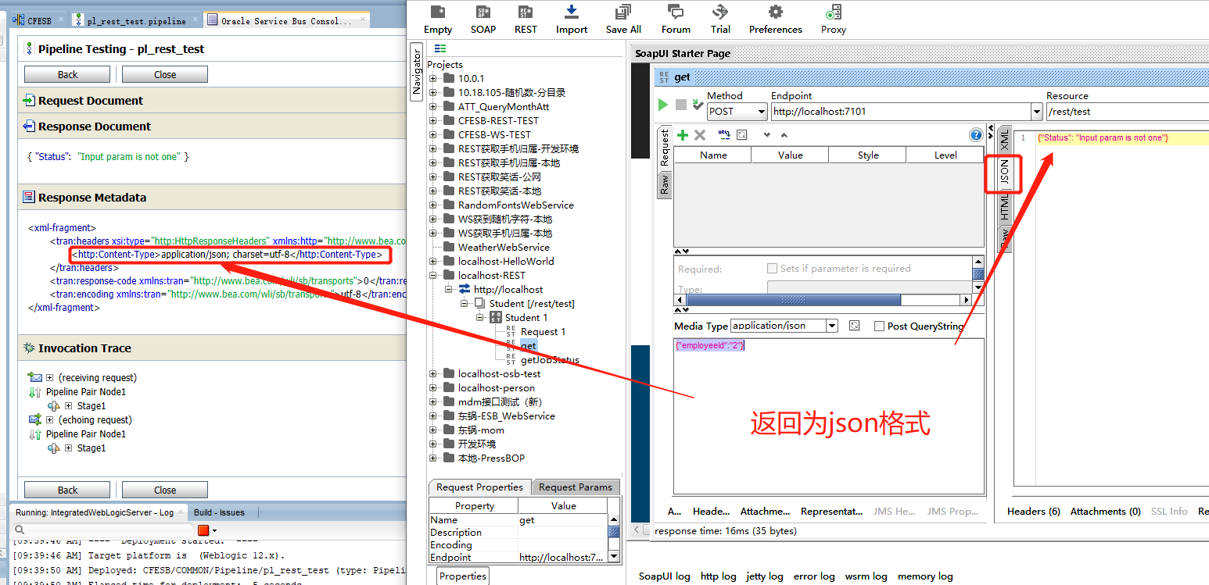Click upper Close button in Pipeline Testing
This screenshot has width=1209, height=585.
165,74
